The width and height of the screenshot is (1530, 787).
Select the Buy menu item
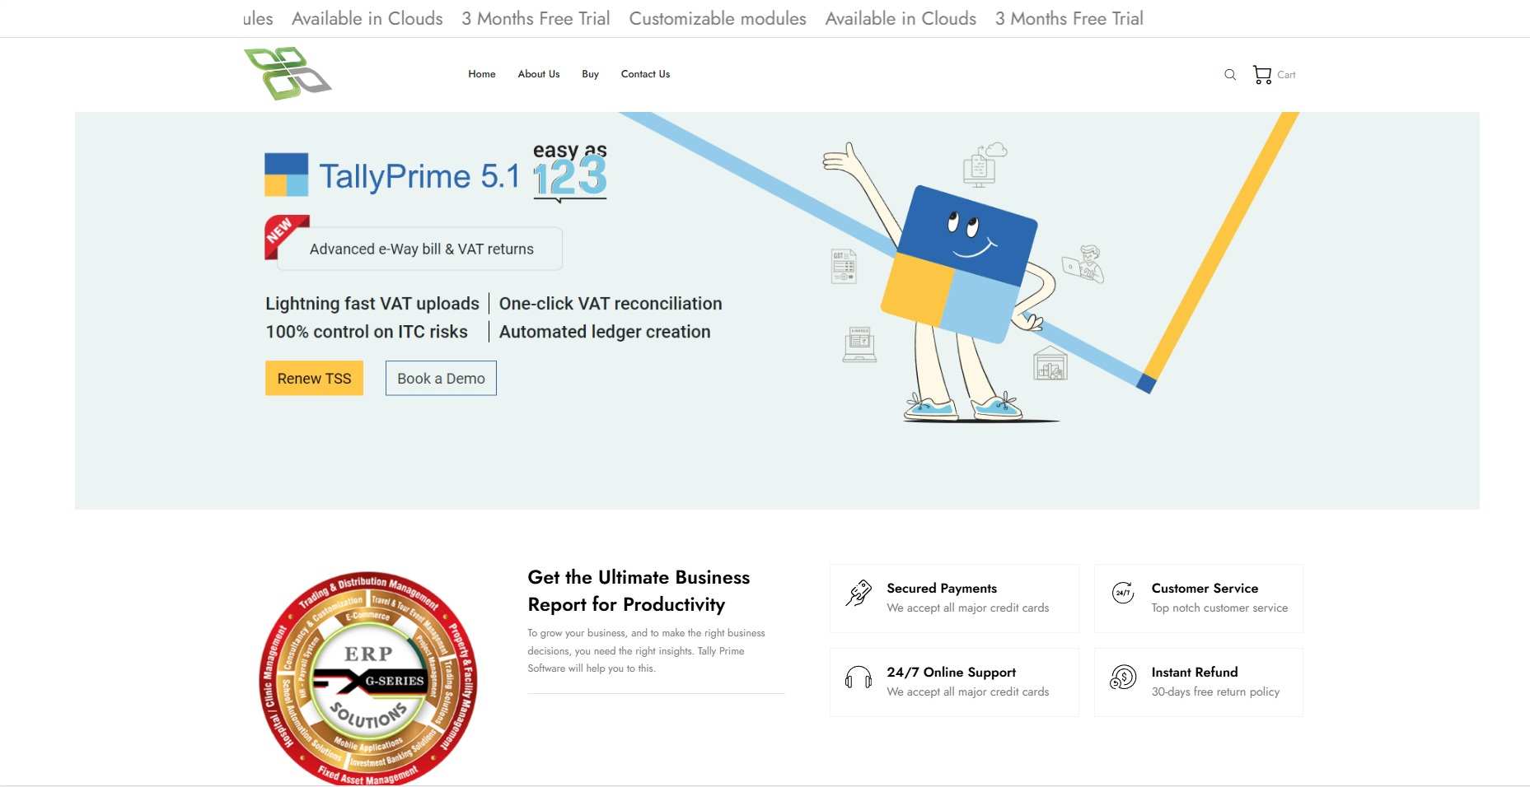point(590,74)
